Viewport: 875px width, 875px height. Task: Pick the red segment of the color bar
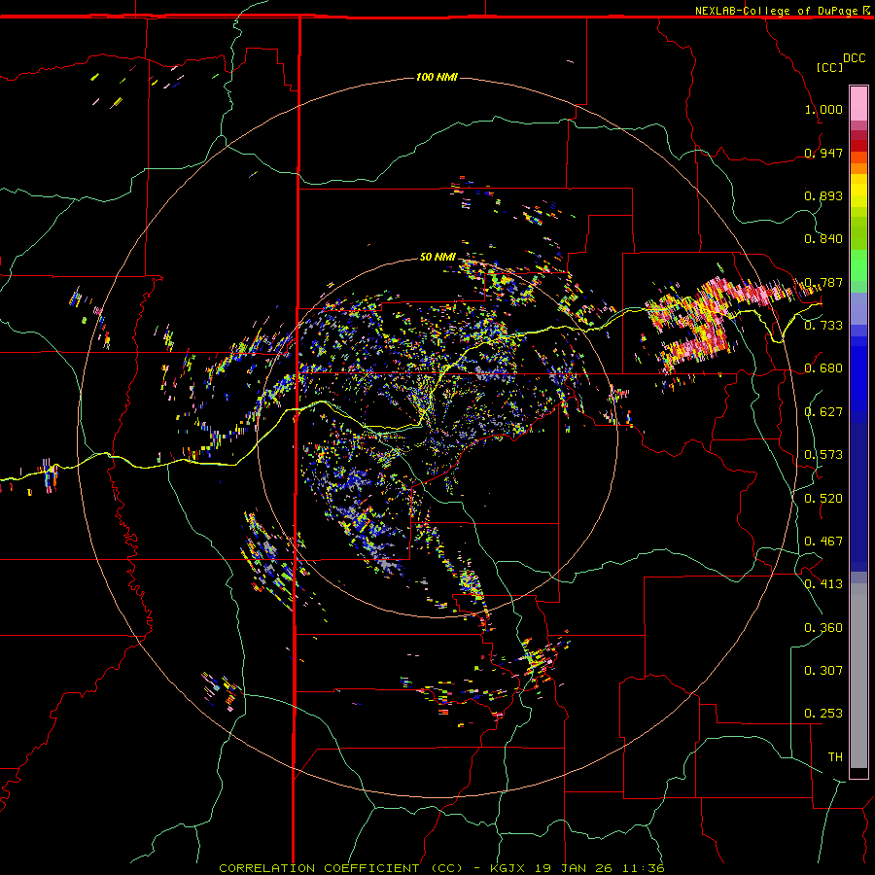[x=858, y=145]
